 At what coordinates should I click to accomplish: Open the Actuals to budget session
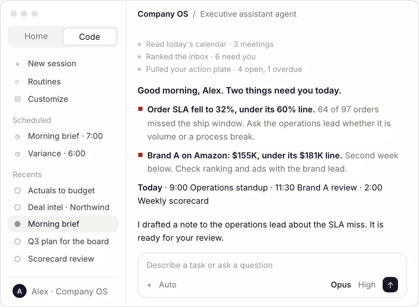(x=62, y=191)
